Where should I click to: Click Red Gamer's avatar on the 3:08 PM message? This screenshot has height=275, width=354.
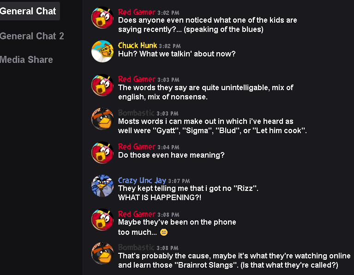pyautogui.click(x=102, y=220)
